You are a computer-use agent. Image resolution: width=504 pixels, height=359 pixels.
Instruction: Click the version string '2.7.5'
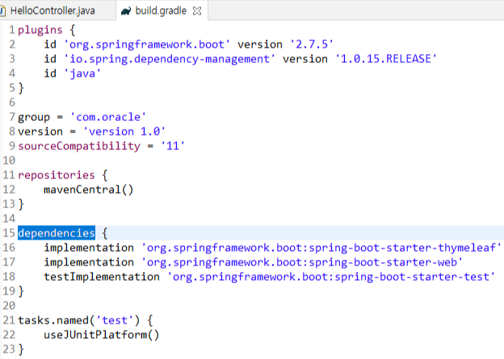pyautogui.click(x=312, y=44)
